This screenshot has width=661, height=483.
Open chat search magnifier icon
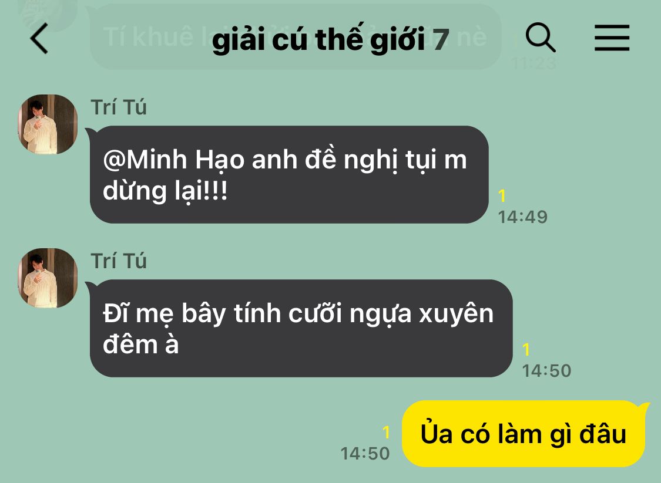tap(541, 38)
